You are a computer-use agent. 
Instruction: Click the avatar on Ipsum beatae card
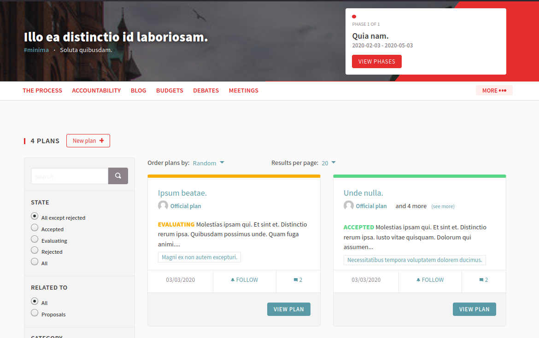click(x=163, y=206)
